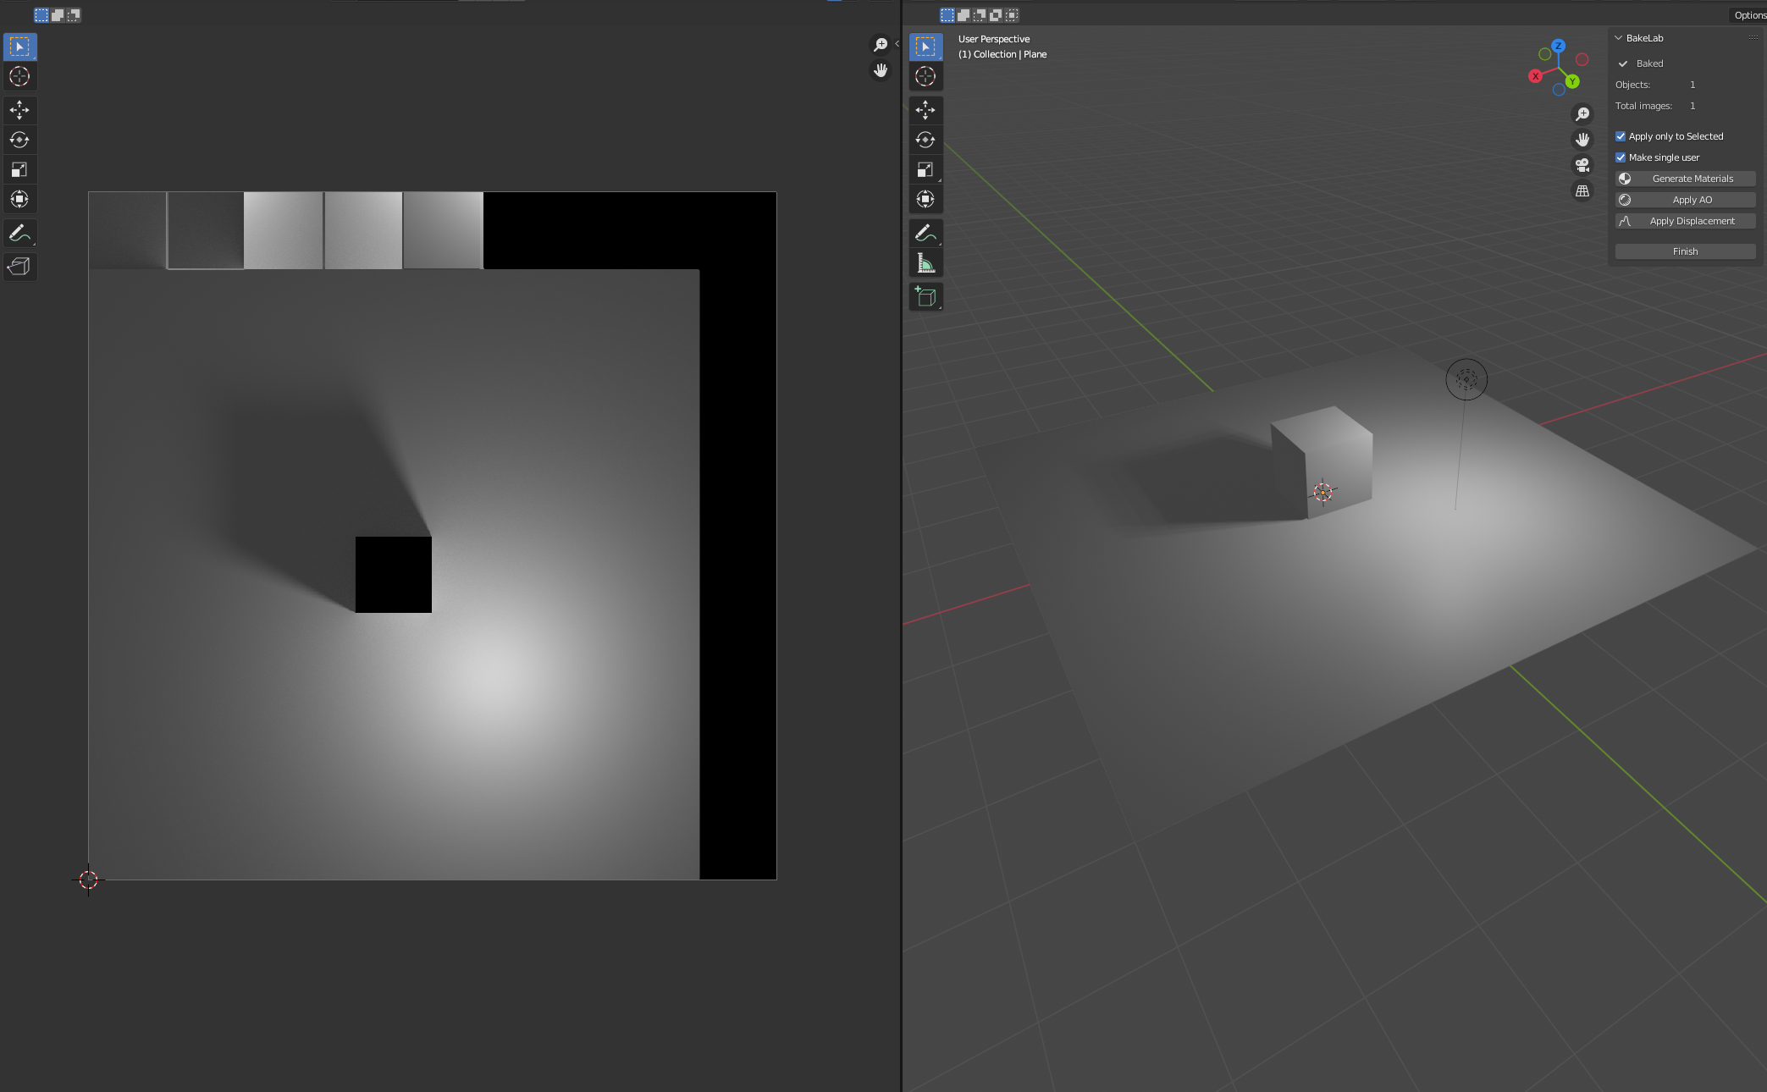Select the point light object in the viewport

1467,380
